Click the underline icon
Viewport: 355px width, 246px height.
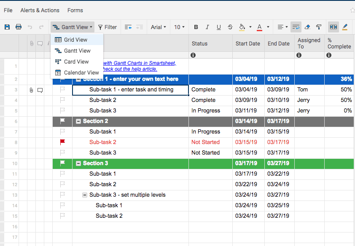tap(218, 27)
